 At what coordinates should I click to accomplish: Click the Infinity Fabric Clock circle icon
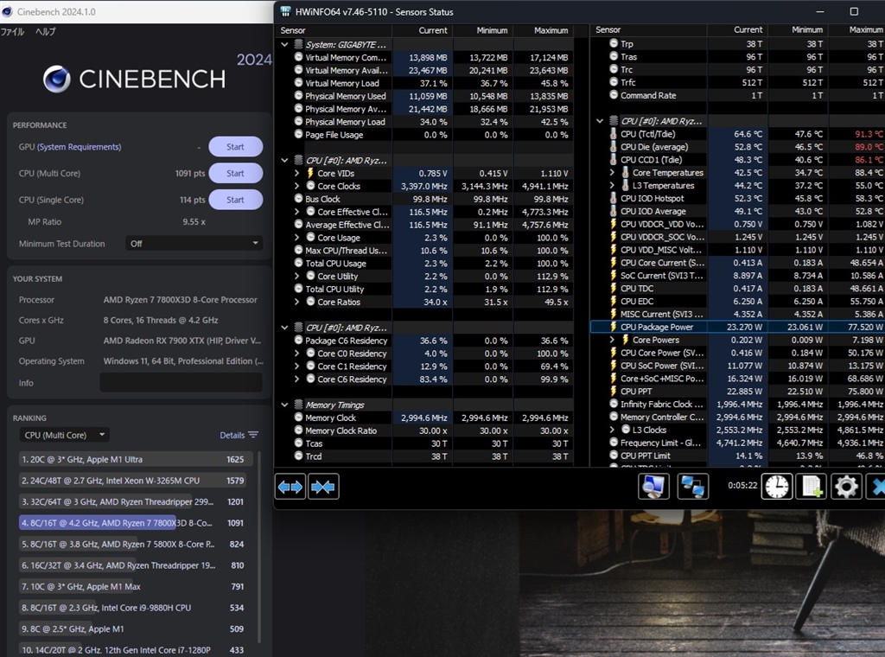(614, 404)
